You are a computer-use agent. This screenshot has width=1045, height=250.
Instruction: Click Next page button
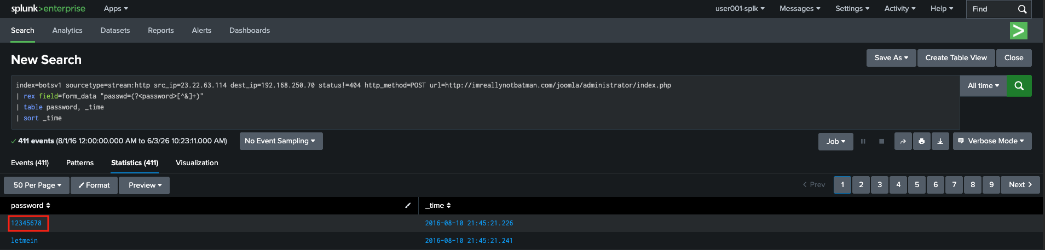(1020, 185)
